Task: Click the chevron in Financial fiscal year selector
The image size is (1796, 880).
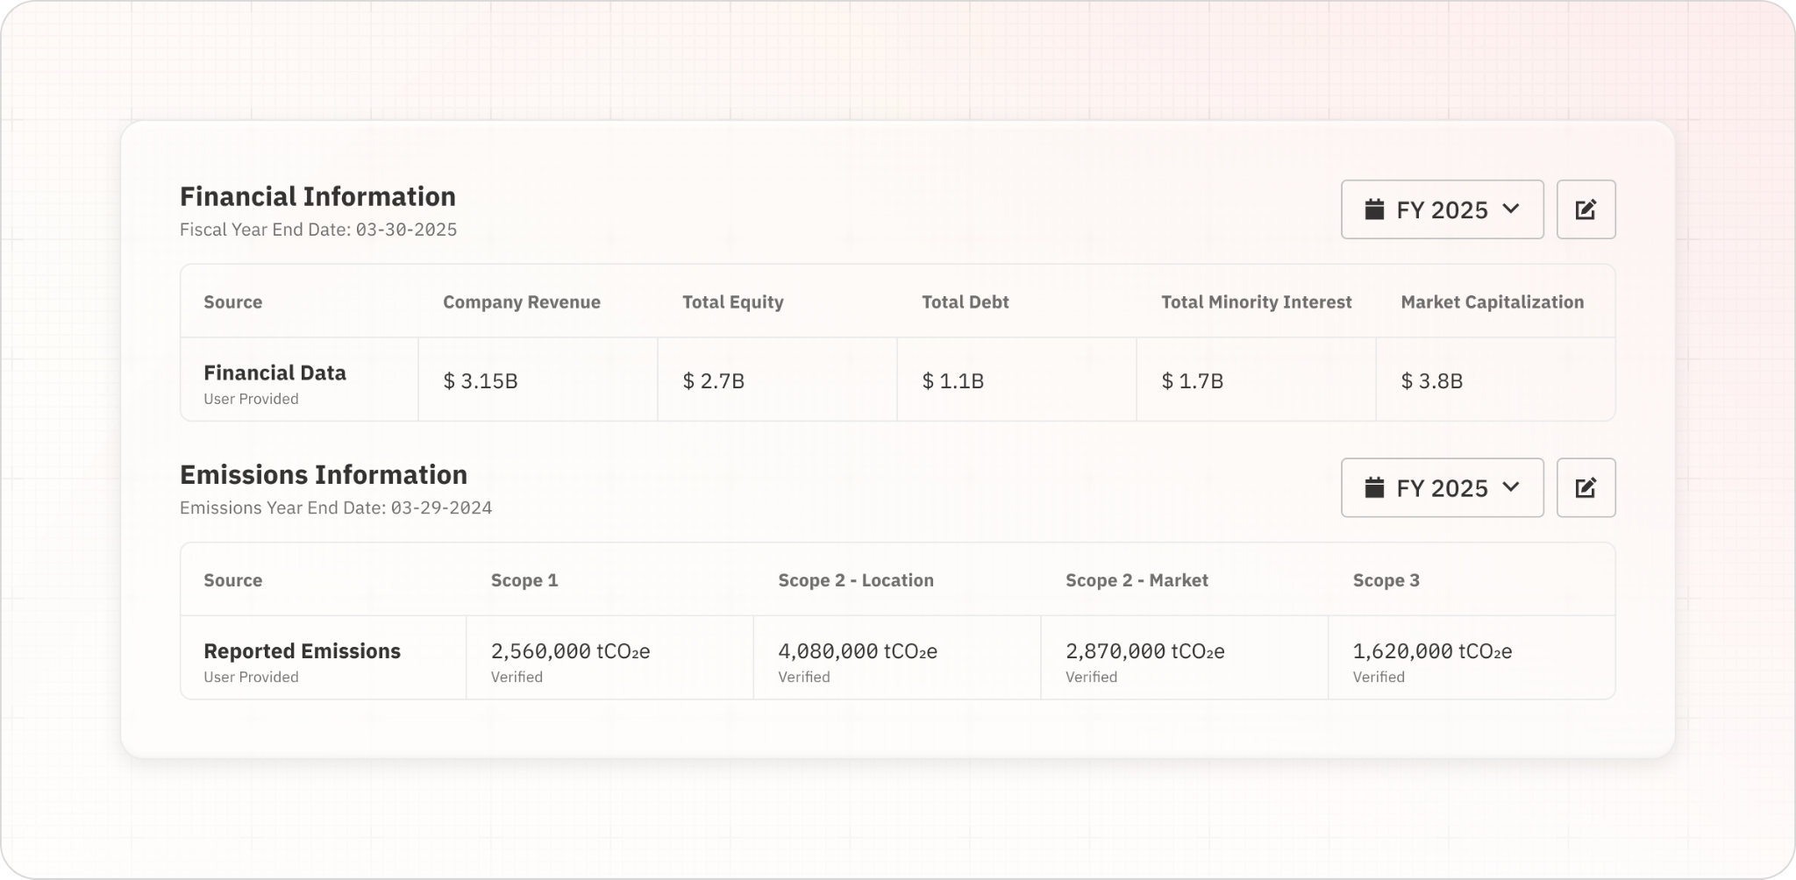Action: (x=1510, y=209)
